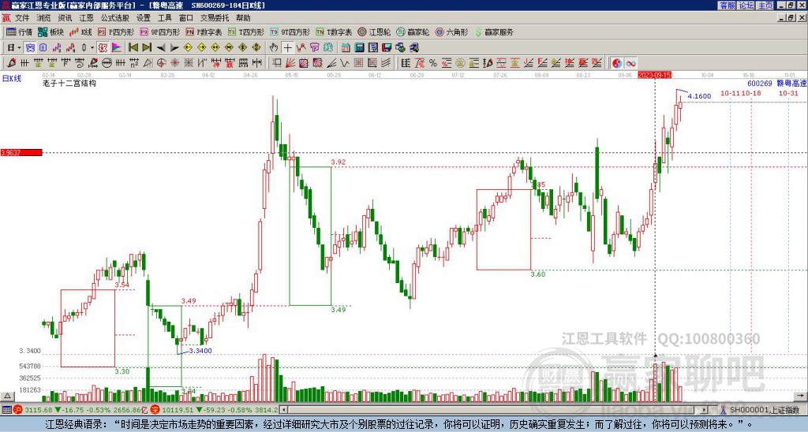Screen dimensions: 808x432
Task: Open the T数字表 tool
Action: [334, 32]
